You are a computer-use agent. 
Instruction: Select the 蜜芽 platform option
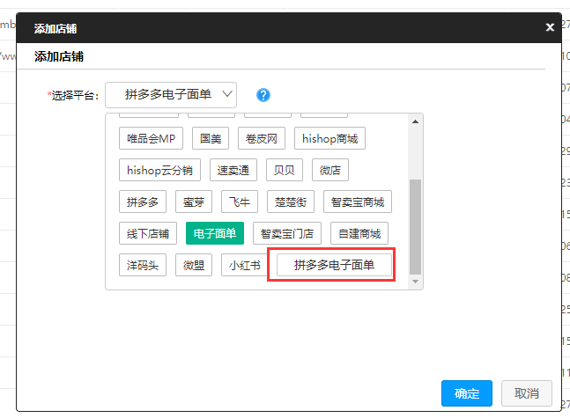coord(194,202)
